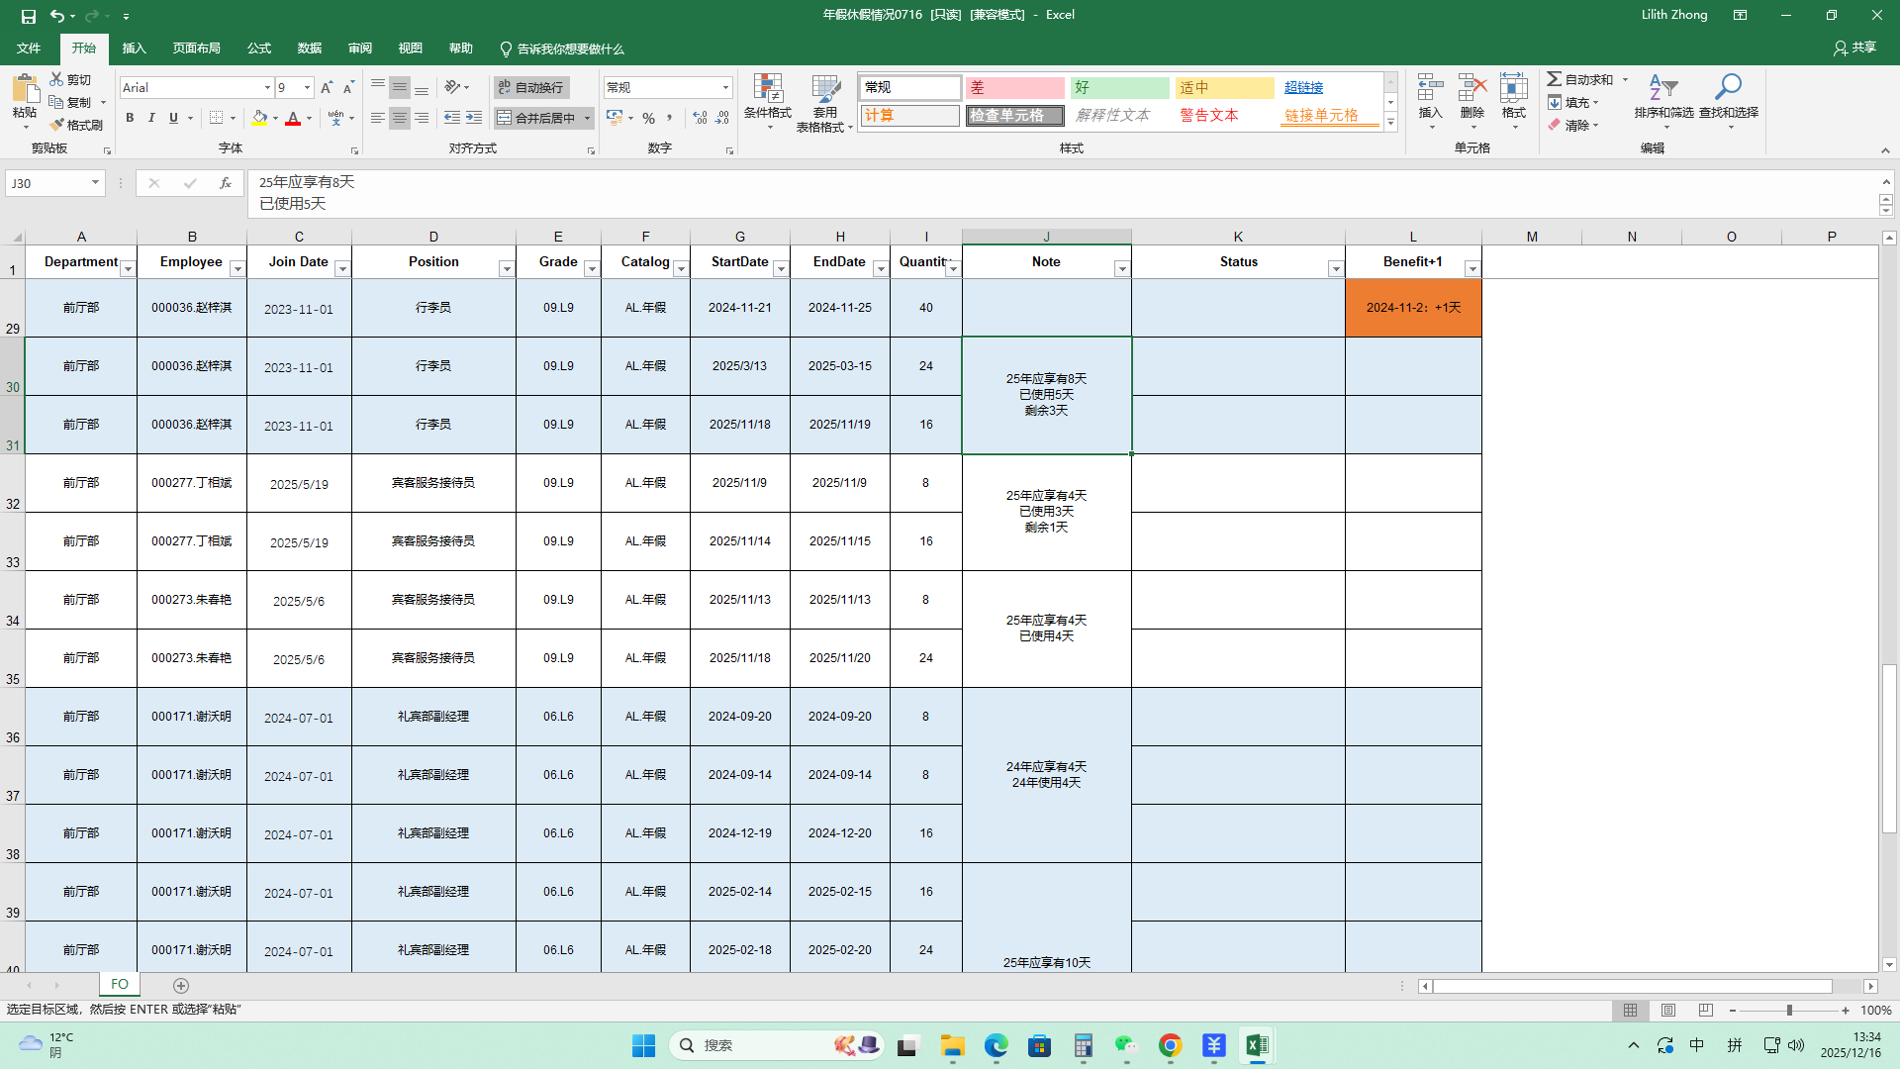Viewport: 1900px width, 1069px height.
Task: Switch to the Data ribbon tab
Action: tap(309, 49)
